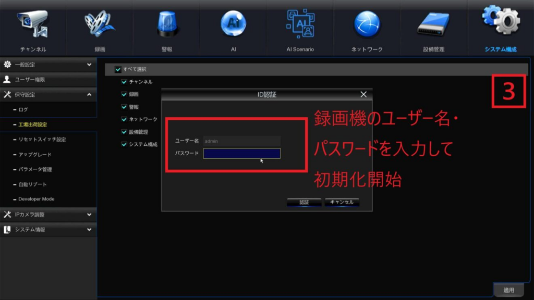Select アップグレード in the sidebar

pyautogui.click(x=35, y=155)
